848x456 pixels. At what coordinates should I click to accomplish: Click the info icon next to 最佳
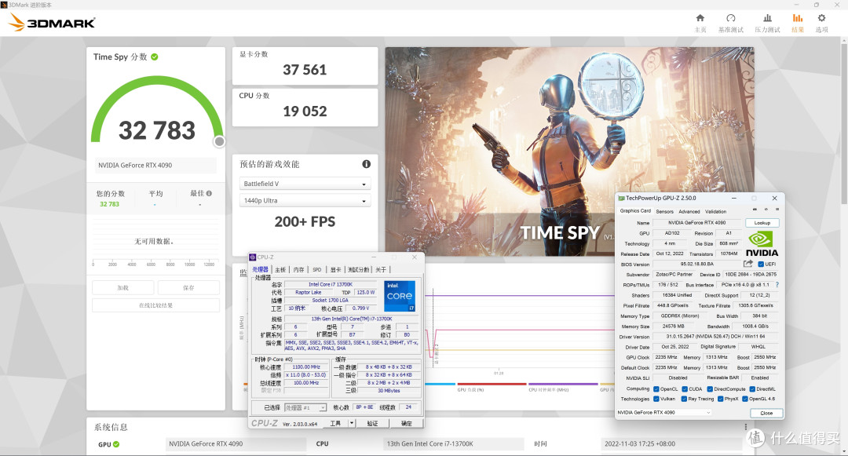click(210, 193)
